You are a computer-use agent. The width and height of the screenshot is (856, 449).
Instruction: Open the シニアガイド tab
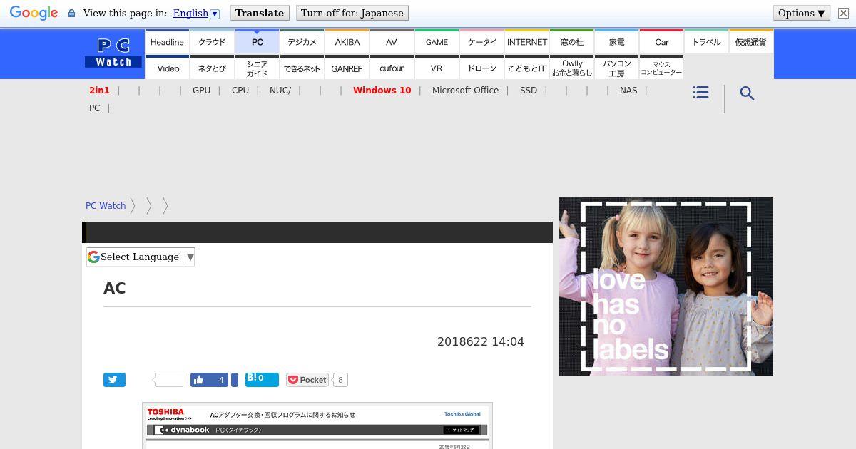coord(257,68)
